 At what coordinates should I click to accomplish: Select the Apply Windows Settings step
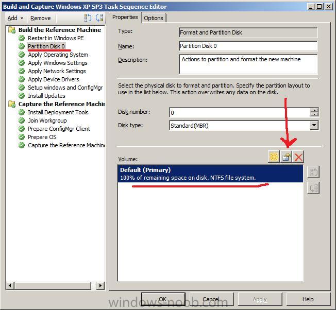pyautogui.click(x=58, y=63)
